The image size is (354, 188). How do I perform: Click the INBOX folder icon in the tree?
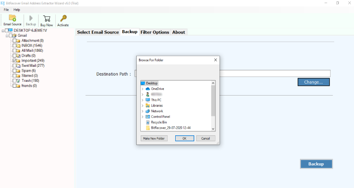tap(19, 46)
